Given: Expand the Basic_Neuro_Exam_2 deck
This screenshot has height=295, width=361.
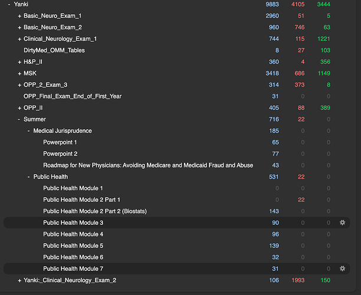Looking at the screenshot, I should tap(19, 27).
